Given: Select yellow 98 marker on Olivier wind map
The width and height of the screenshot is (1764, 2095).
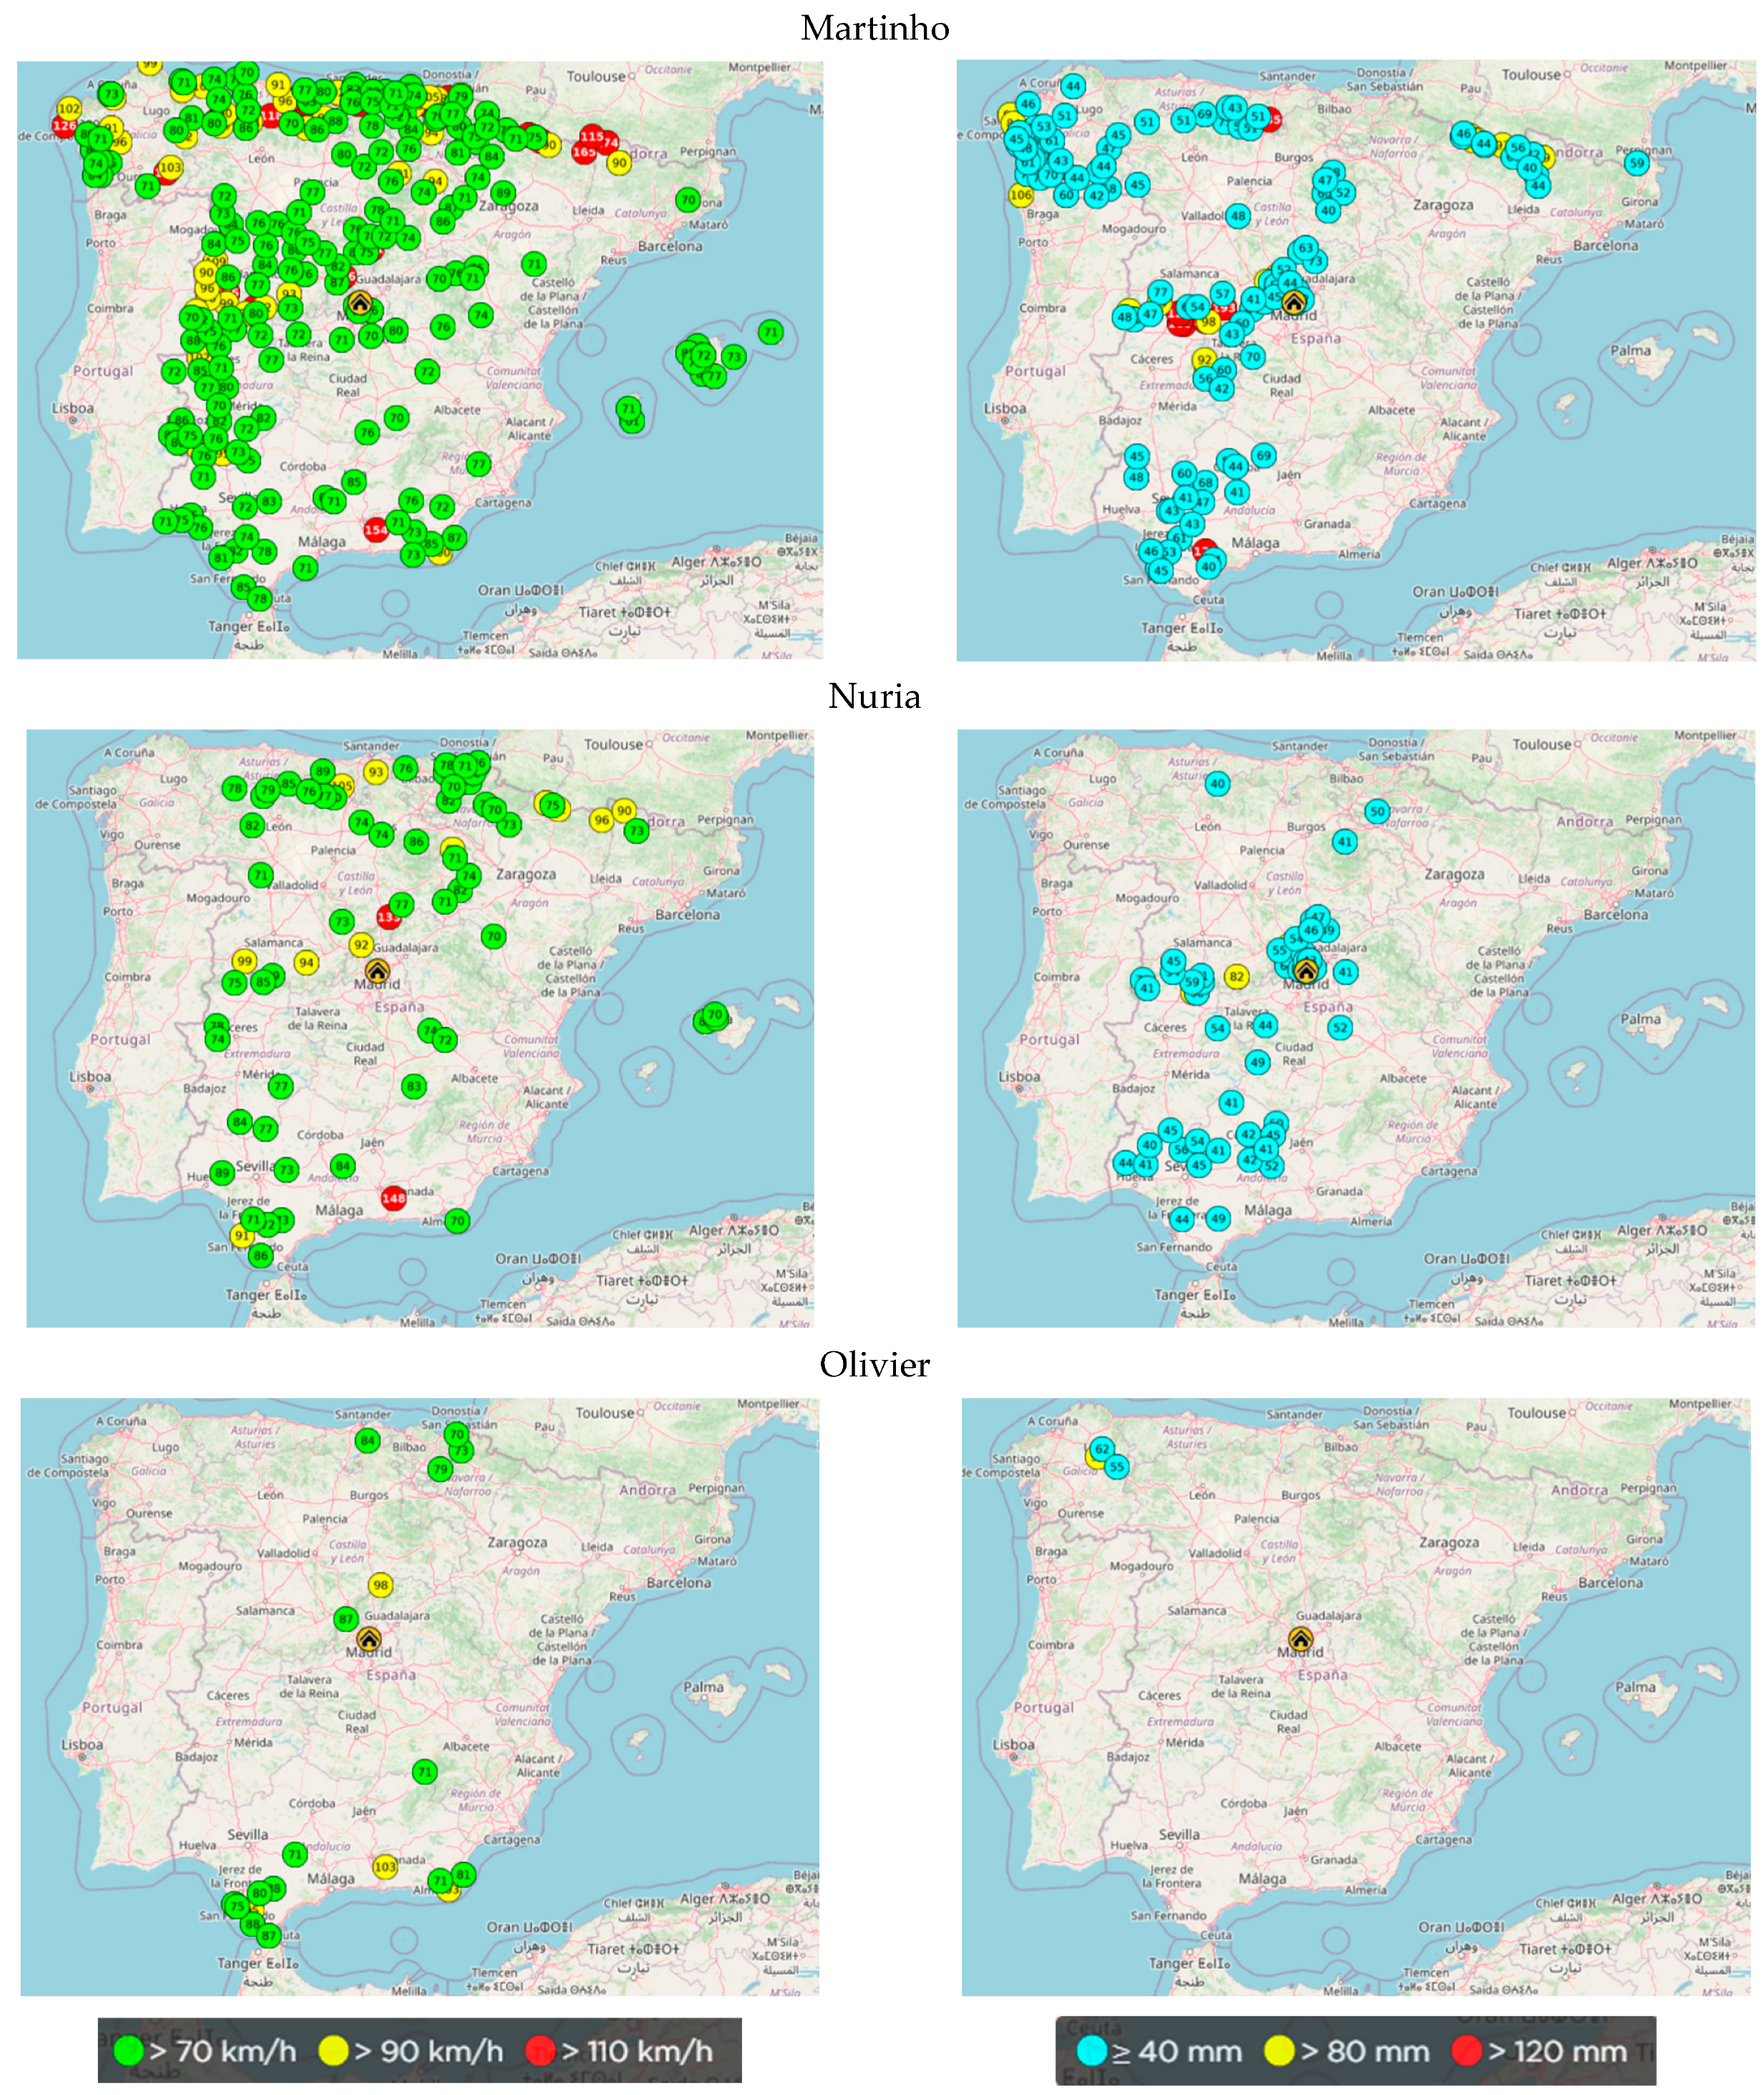Looking at the screenshot, I should pyautogui.click(x=380, y=1585).
